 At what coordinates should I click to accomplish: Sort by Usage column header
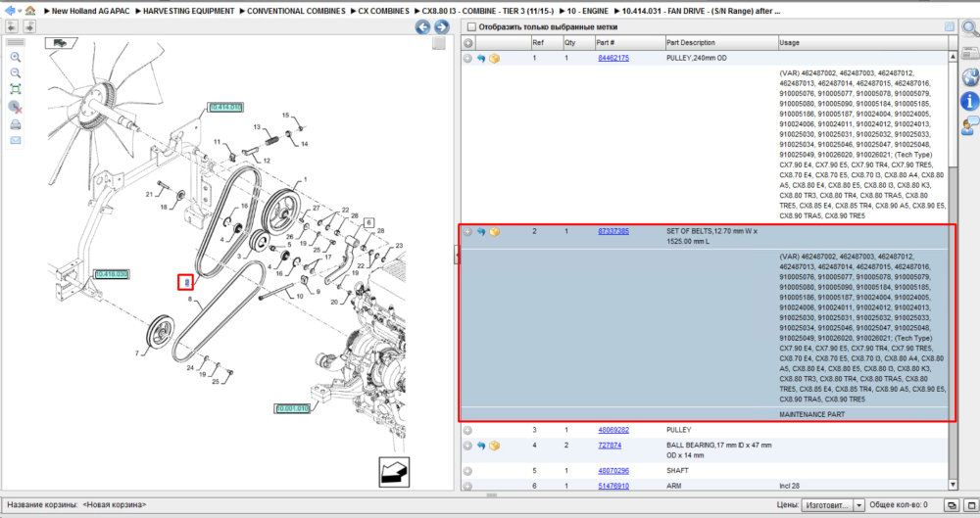point(863,43)
